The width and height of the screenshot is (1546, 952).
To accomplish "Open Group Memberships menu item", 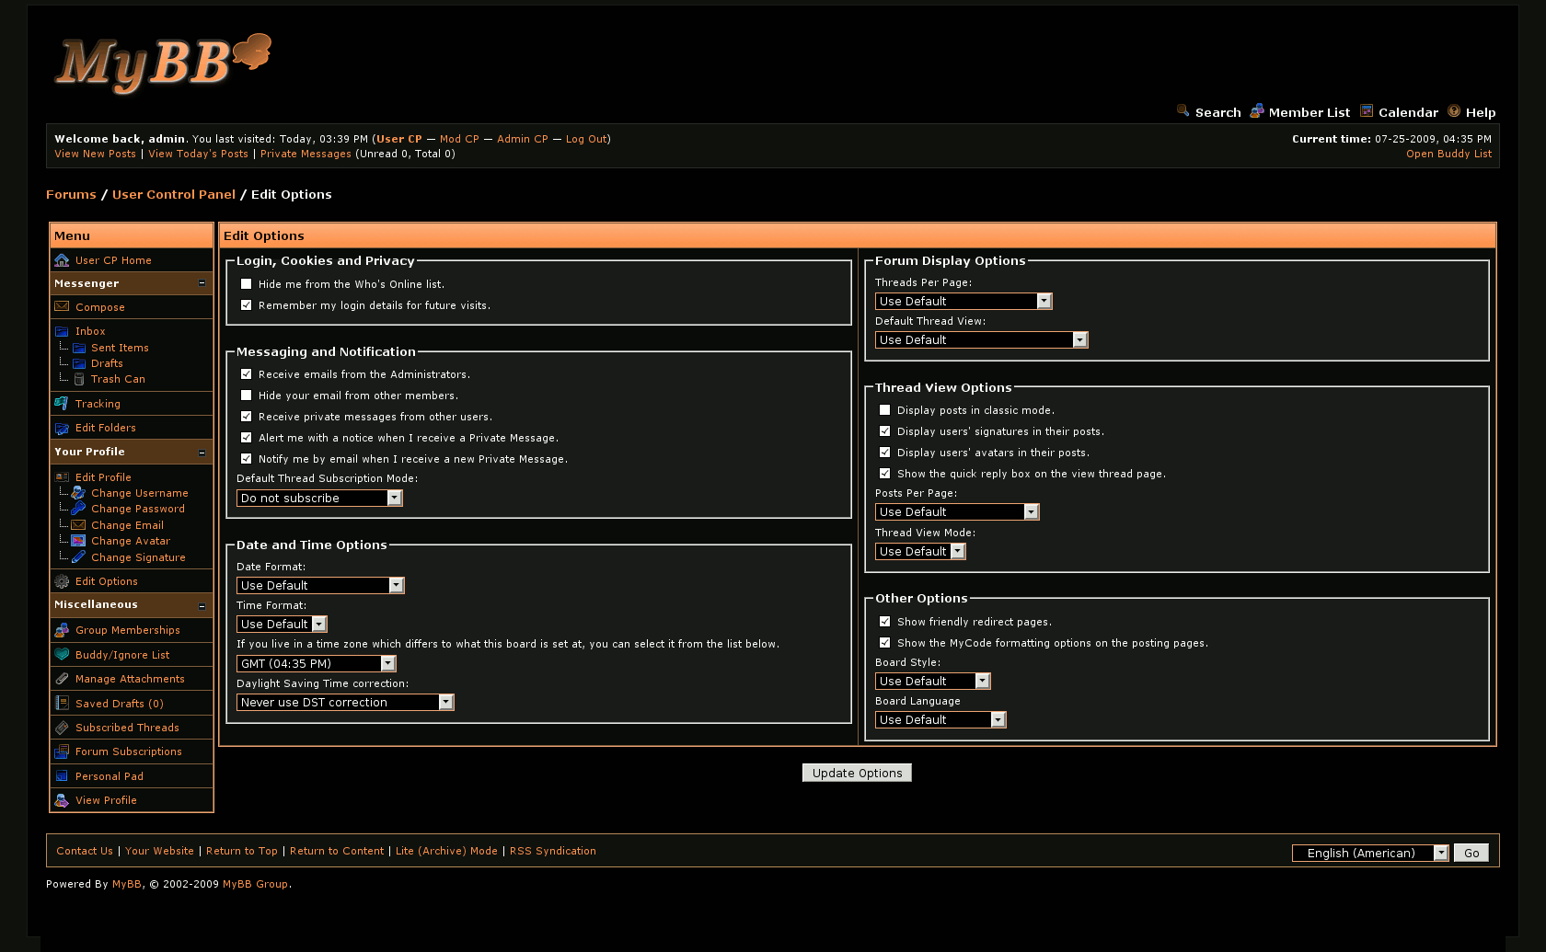I will [127, 630].
